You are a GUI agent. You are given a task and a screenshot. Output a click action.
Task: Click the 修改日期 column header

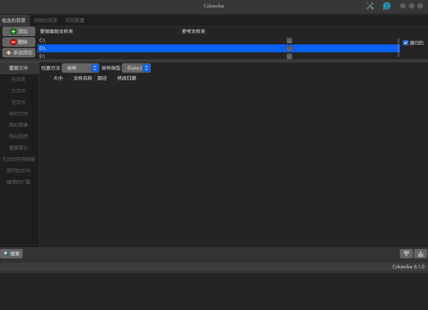click(127, 78)
